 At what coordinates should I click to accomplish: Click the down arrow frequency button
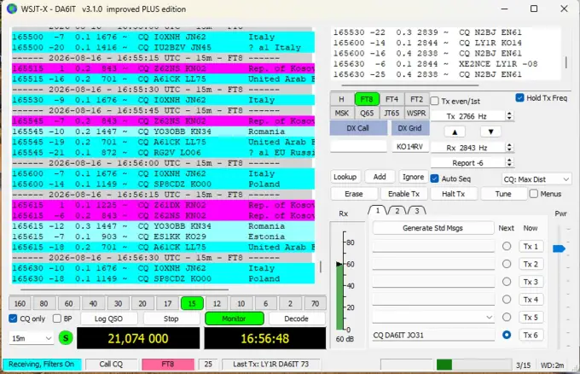coord(490,131)
